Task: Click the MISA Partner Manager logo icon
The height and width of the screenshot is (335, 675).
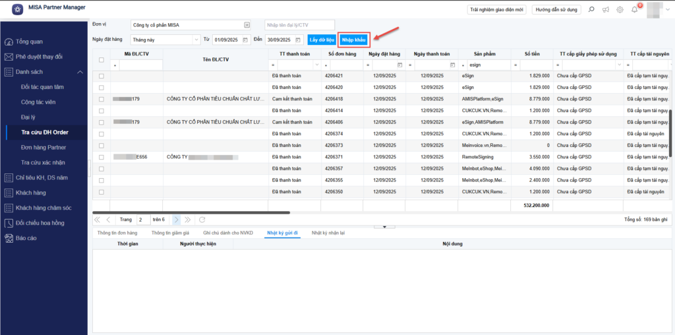Action: tap(18, 9)
